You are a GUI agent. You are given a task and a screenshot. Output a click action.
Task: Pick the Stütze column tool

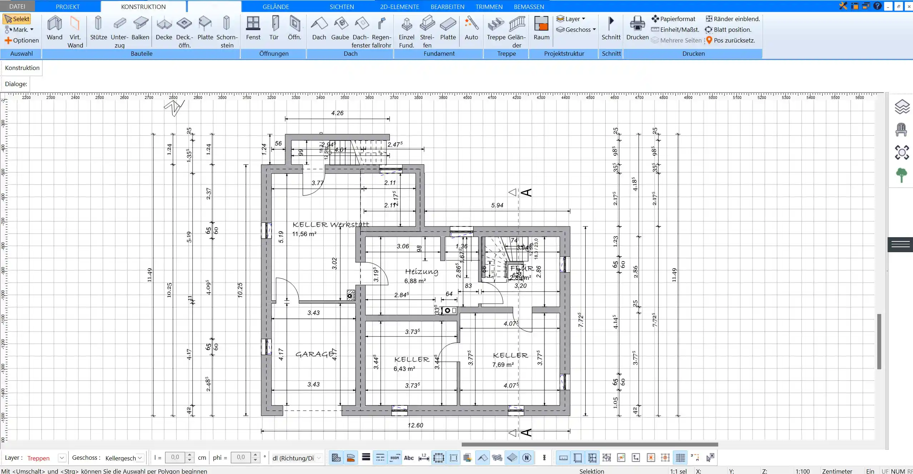coord(98,29)
